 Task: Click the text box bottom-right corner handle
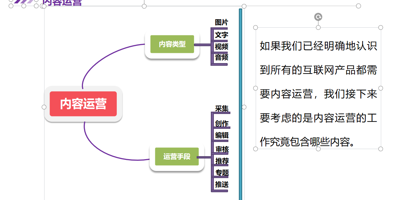click(381, 149)
